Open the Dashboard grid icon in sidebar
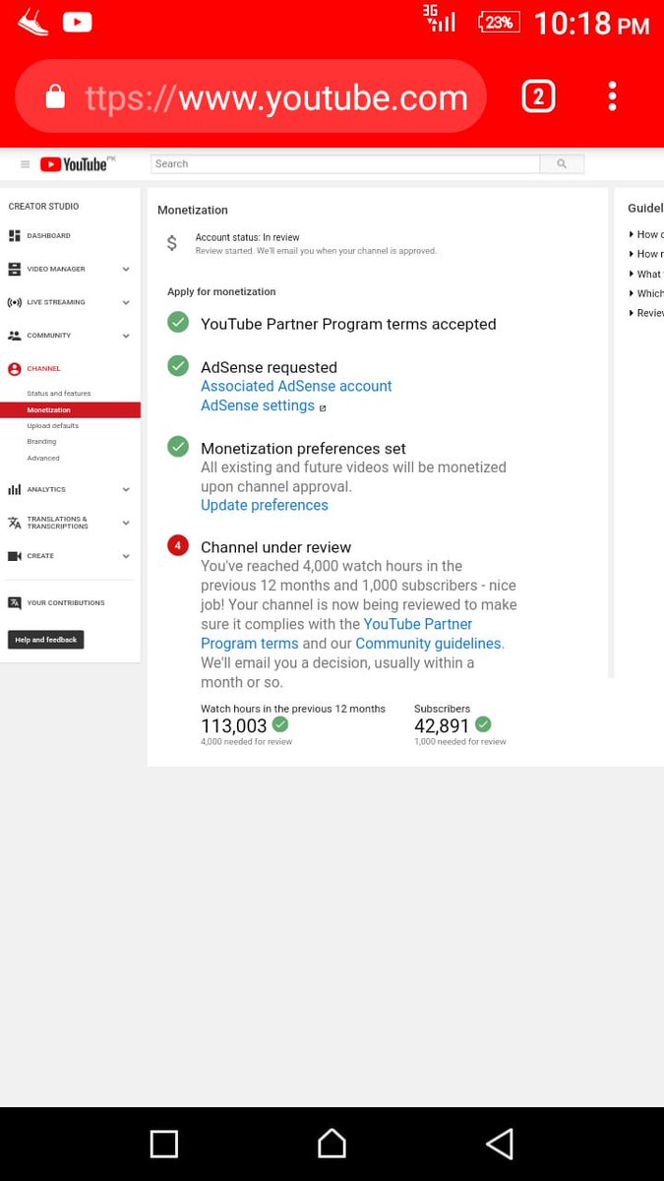The image size is (664, 1181). (x=14, y=236)
